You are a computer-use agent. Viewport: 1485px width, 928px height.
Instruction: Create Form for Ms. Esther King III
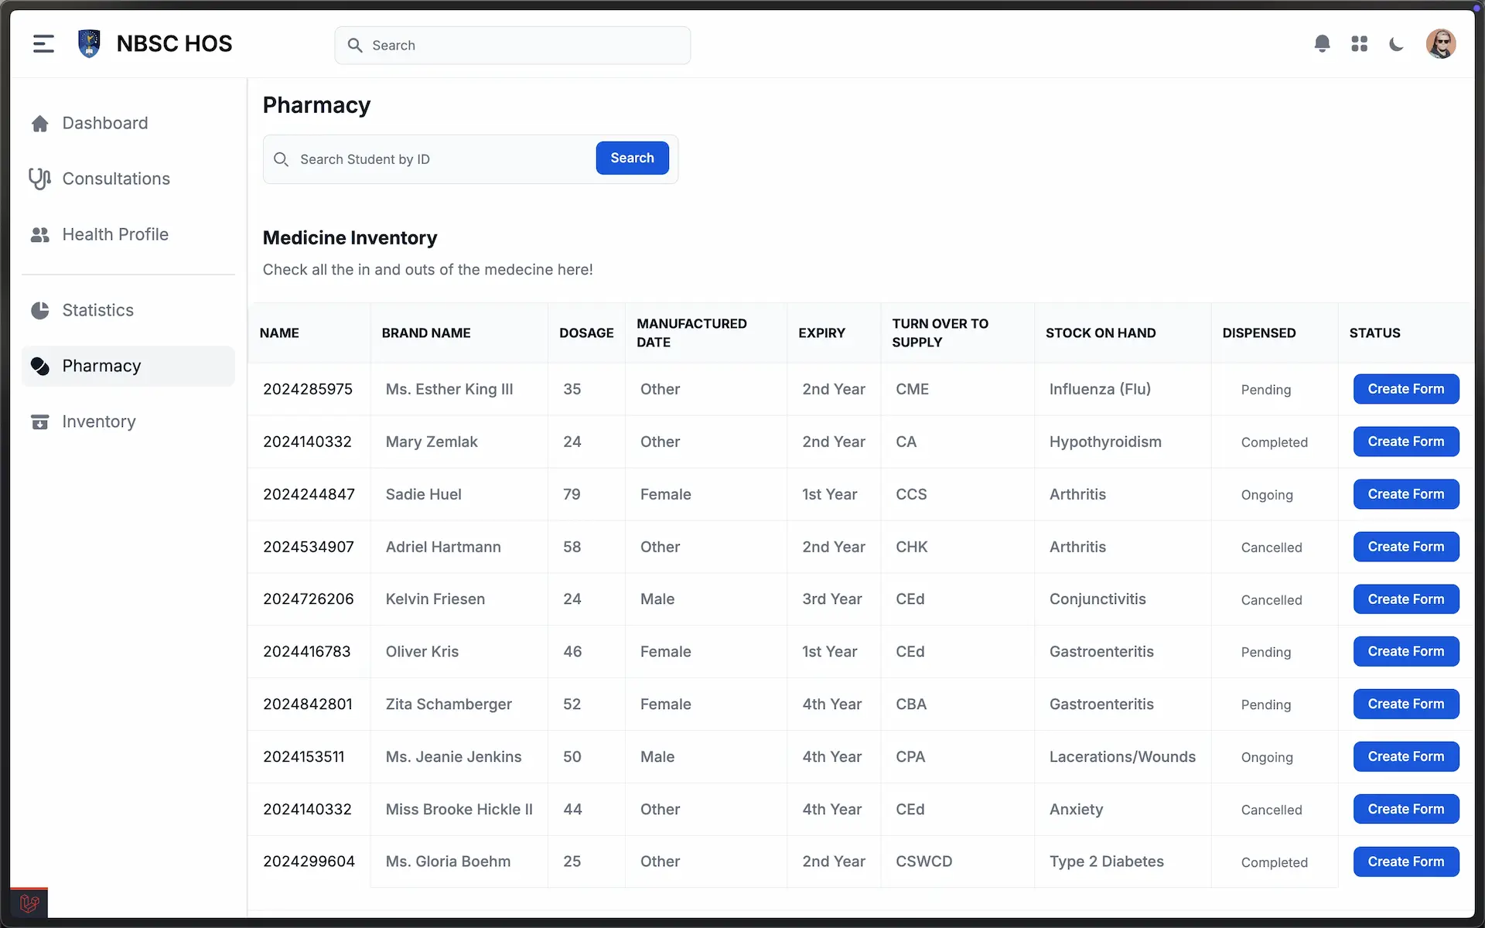1406,389
